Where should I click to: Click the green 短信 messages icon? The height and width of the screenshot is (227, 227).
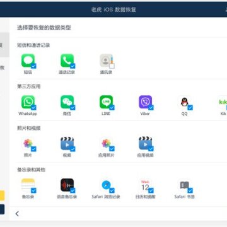[x=28, y=61]
